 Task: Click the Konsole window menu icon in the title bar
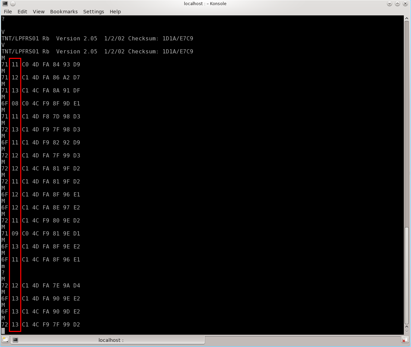5,3
